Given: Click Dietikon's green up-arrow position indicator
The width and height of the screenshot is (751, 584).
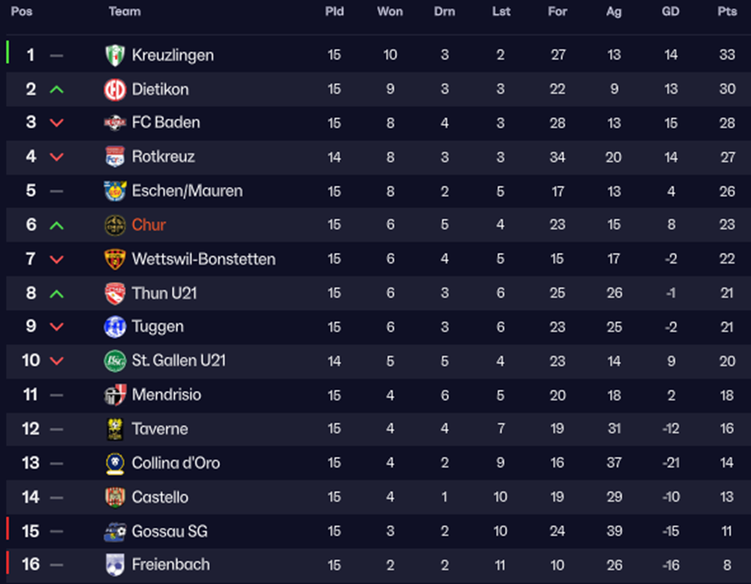Looking at the screenshot, I should pyautogui.click(x=56, y=89).
